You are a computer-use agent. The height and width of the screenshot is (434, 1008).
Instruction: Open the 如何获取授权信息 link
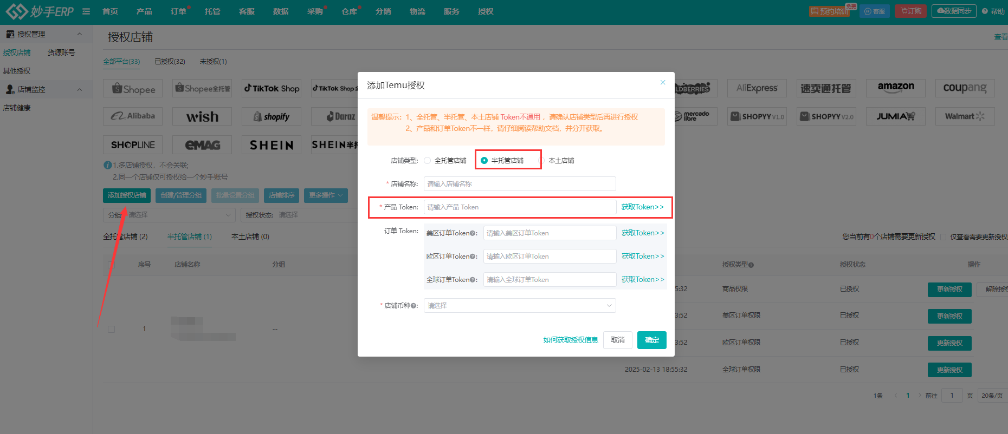point(571,340)
